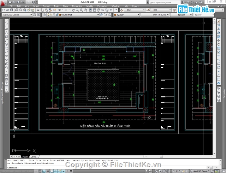Viewport: 226px width, 173px height.
Task: Select the Polyline tool
Action: (6, 29)
